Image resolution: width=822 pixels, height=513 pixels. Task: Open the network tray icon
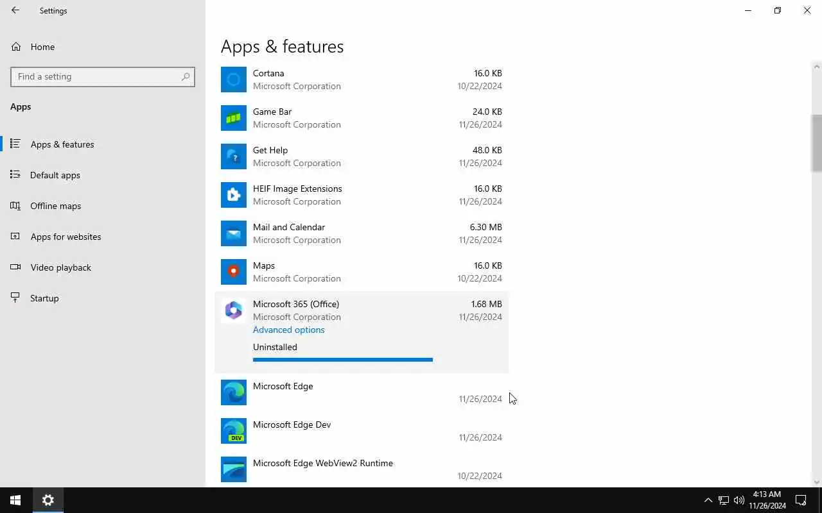(x=724, y=500)
